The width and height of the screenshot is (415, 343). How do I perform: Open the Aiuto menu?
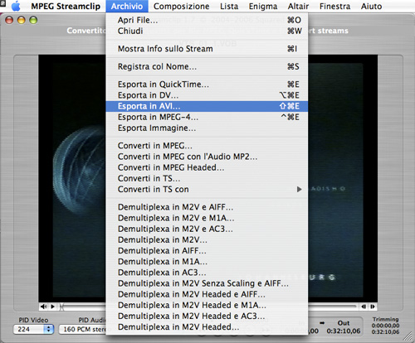click(371, 6)
